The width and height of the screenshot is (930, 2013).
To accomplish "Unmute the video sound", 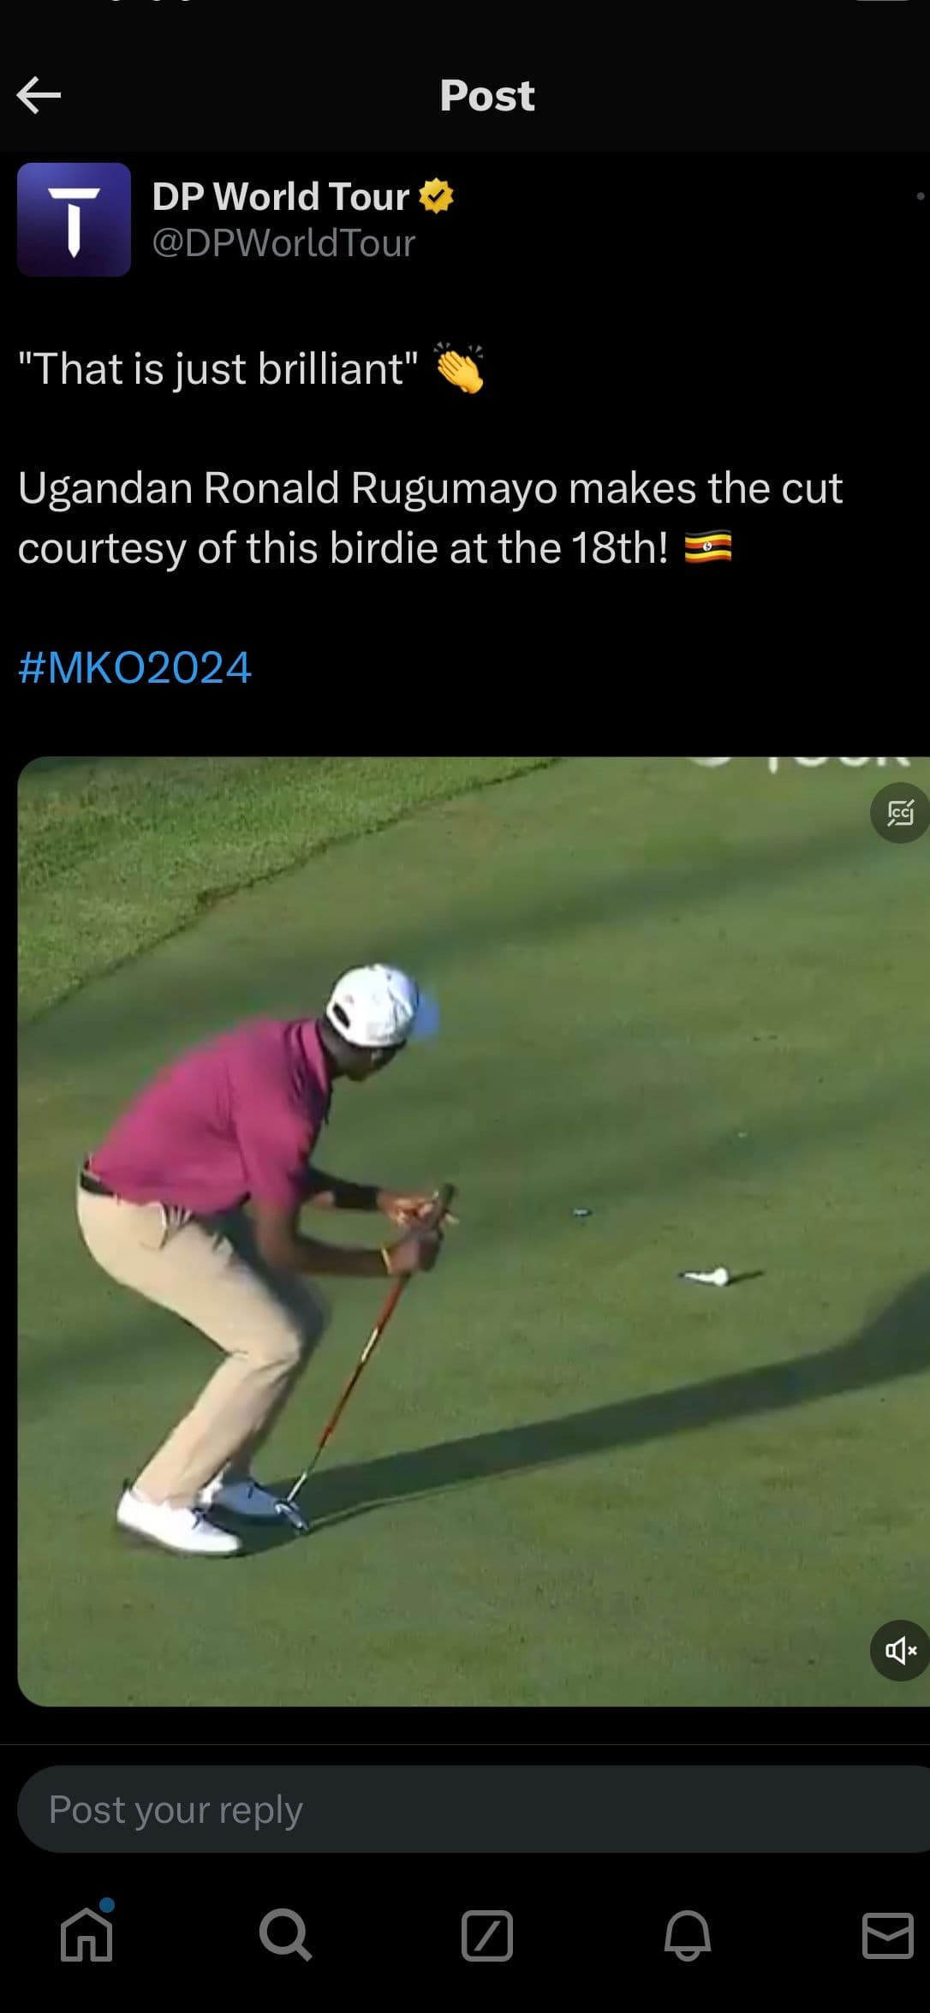I will pyautogui.click(x=900, y=1650).
